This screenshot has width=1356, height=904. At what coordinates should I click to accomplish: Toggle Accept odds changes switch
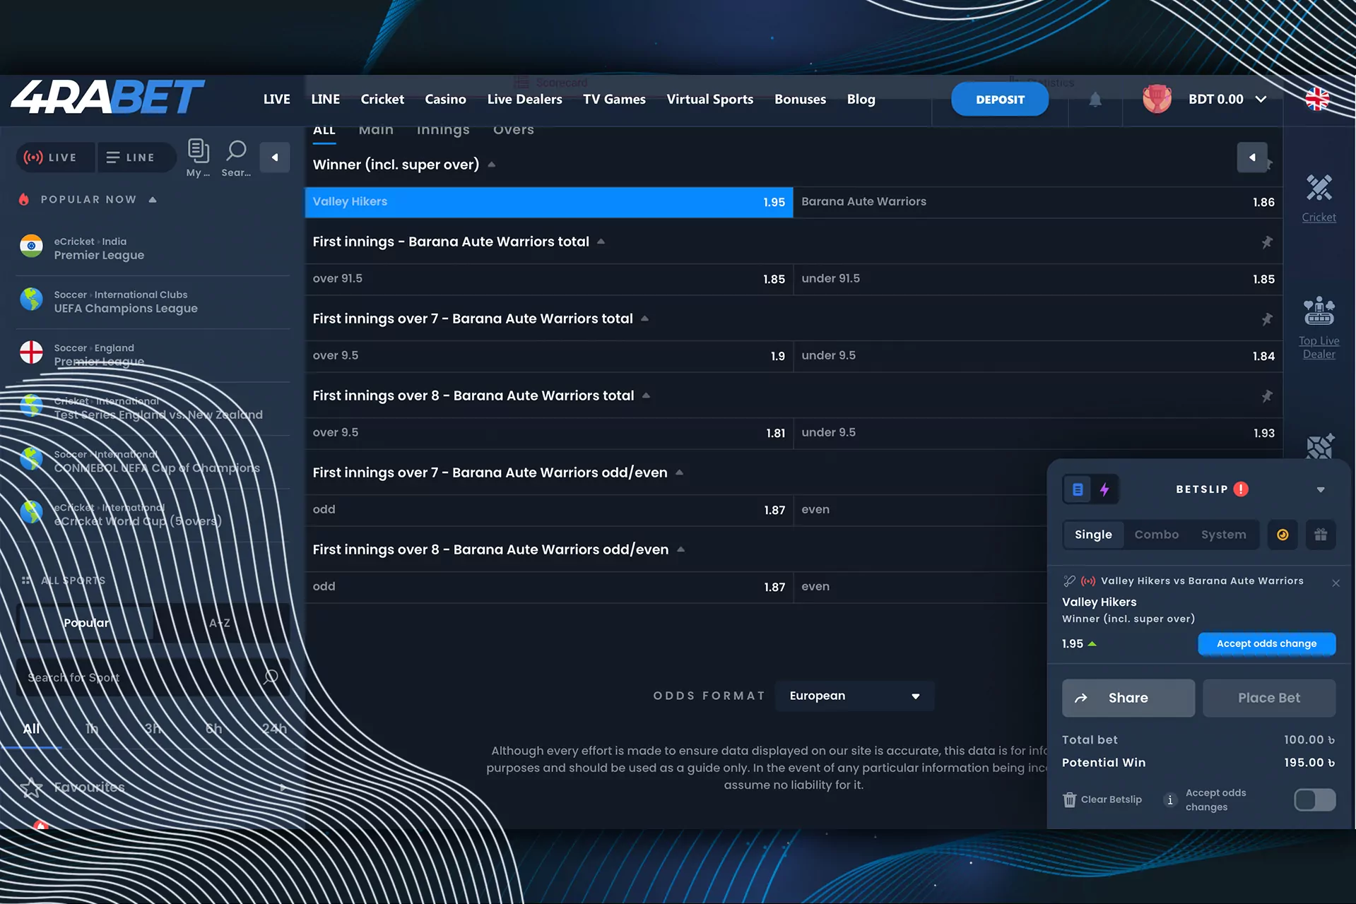tap(1314, 799)
